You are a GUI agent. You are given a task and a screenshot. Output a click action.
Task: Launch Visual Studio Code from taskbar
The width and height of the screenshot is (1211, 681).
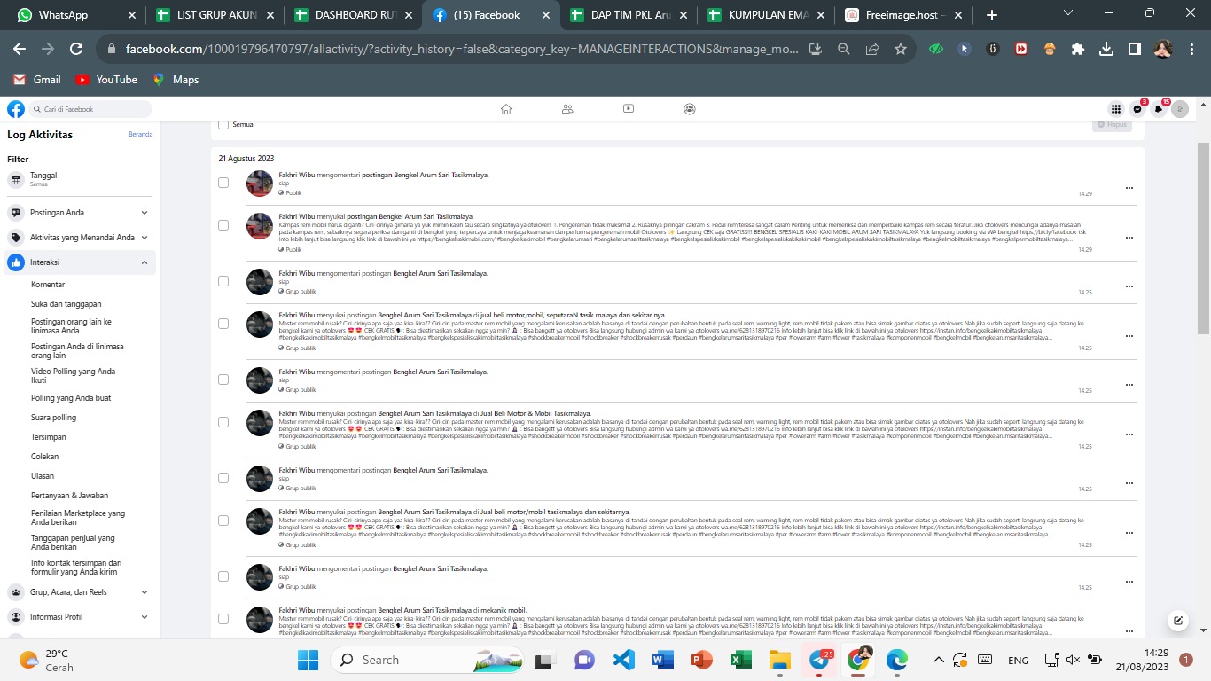624,660
